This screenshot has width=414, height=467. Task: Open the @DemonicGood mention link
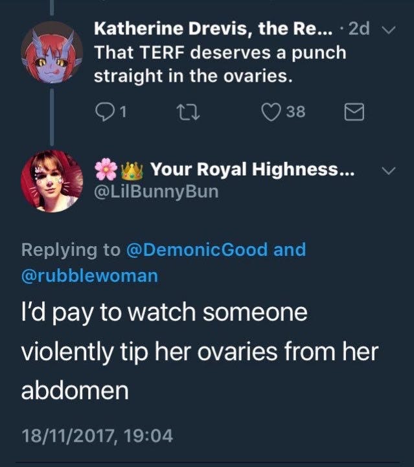point(197,249)
